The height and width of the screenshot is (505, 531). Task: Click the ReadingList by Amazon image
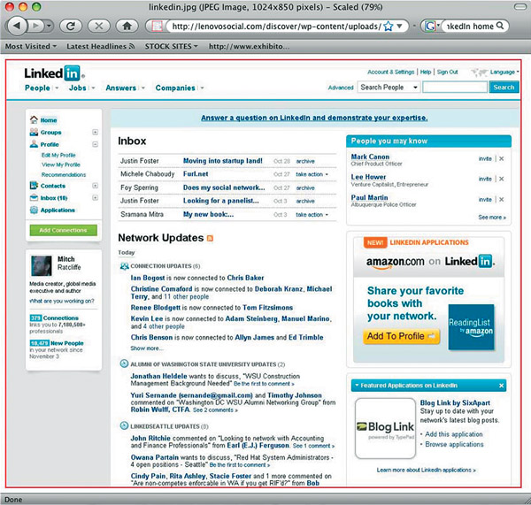(x=471, y=327)
